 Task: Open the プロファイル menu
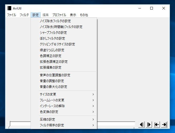tap(59, 15)
